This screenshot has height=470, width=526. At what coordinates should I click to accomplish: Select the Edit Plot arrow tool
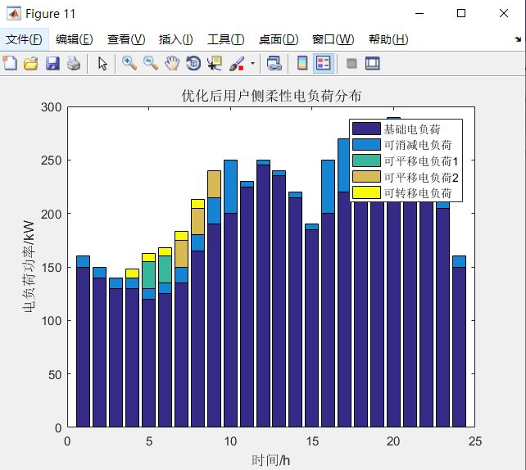pos(102,63)
